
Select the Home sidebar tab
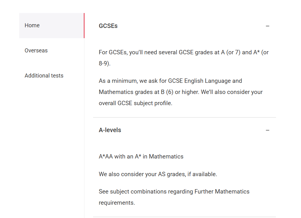[51, 25]
